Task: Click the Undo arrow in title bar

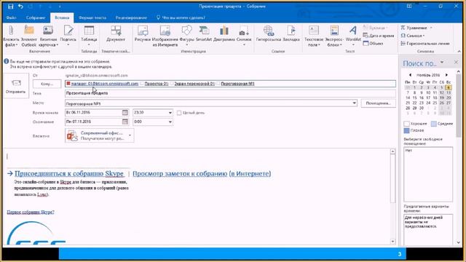Action: click(20, 7)
